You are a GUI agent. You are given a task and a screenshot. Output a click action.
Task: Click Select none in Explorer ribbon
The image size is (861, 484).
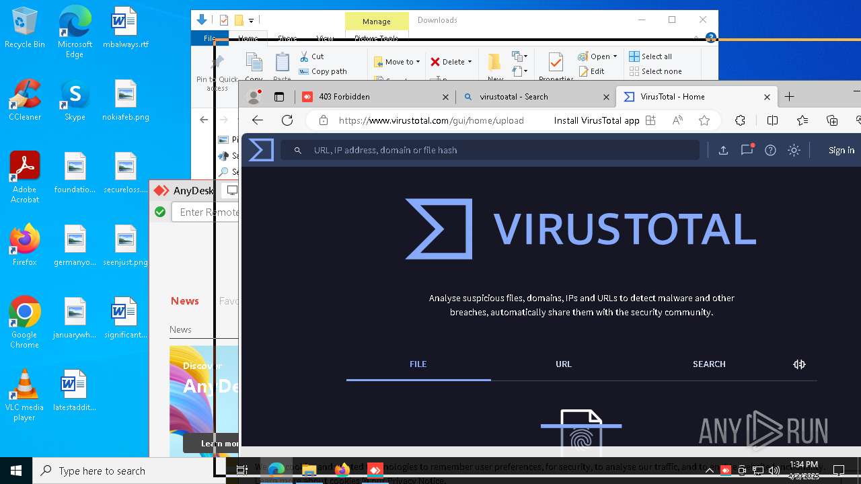pos(655,71)
